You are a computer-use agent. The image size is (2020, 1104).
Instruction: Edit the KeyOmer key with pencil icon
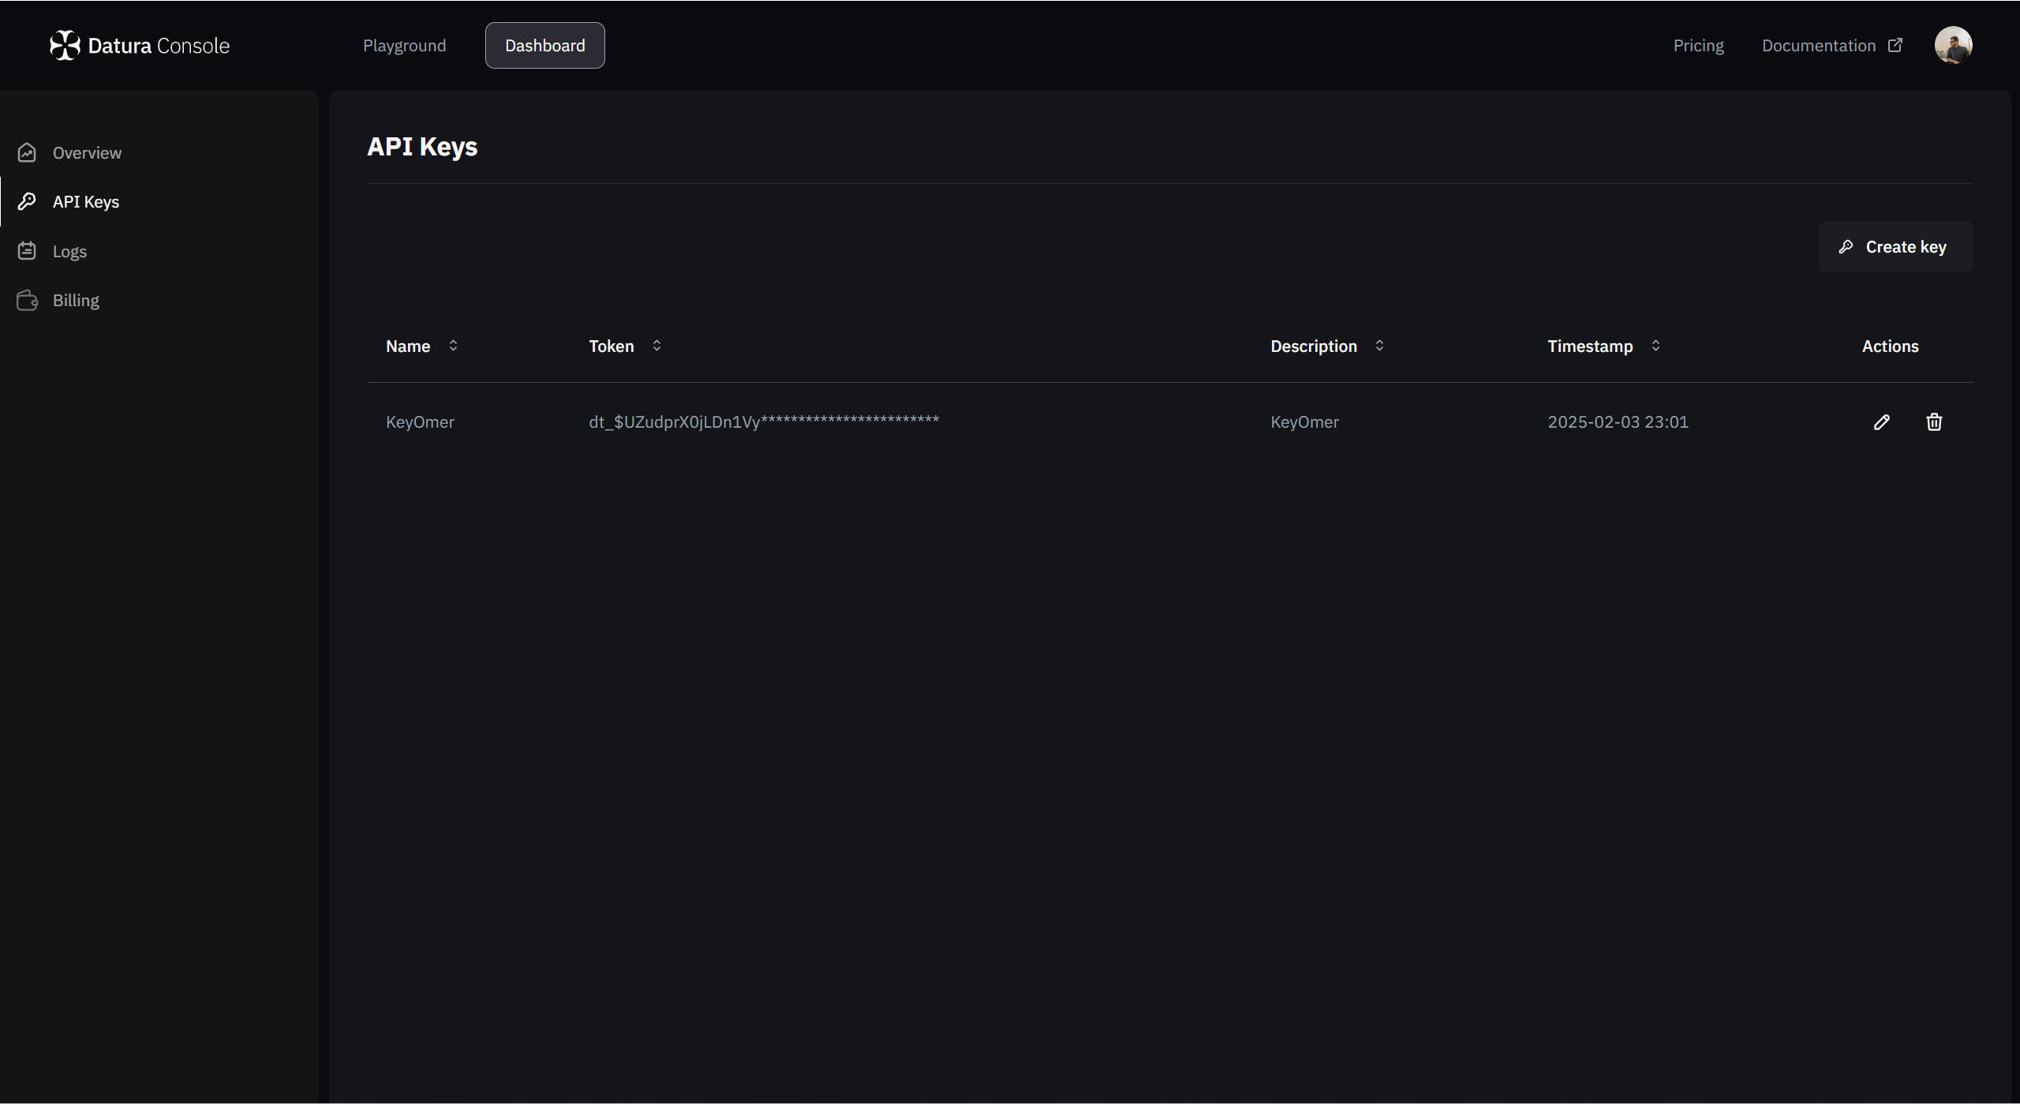[1881, 422]
